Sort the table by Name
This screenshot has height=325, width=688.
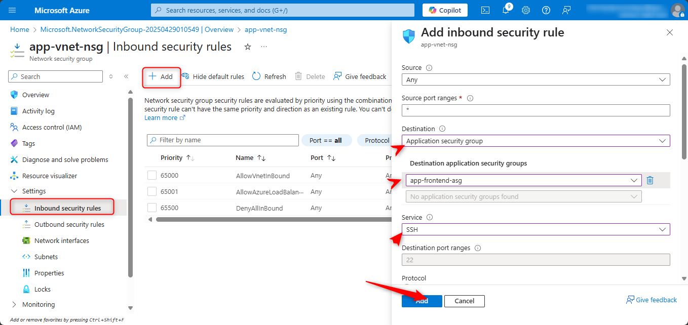pos(250,157)
